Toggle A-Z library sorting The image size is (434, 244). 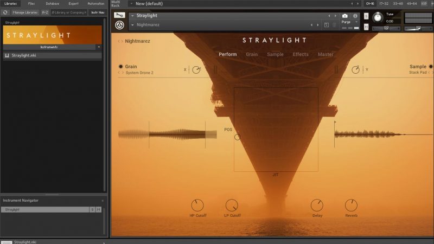click(x=45, y=12)
